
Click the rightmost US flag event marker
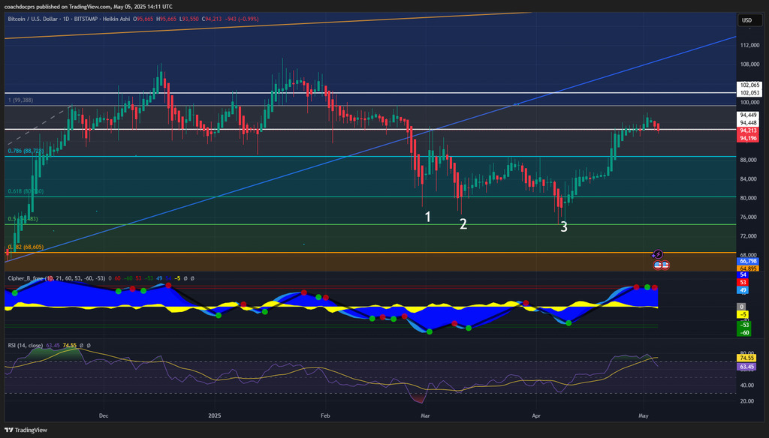tap(665, 265)
